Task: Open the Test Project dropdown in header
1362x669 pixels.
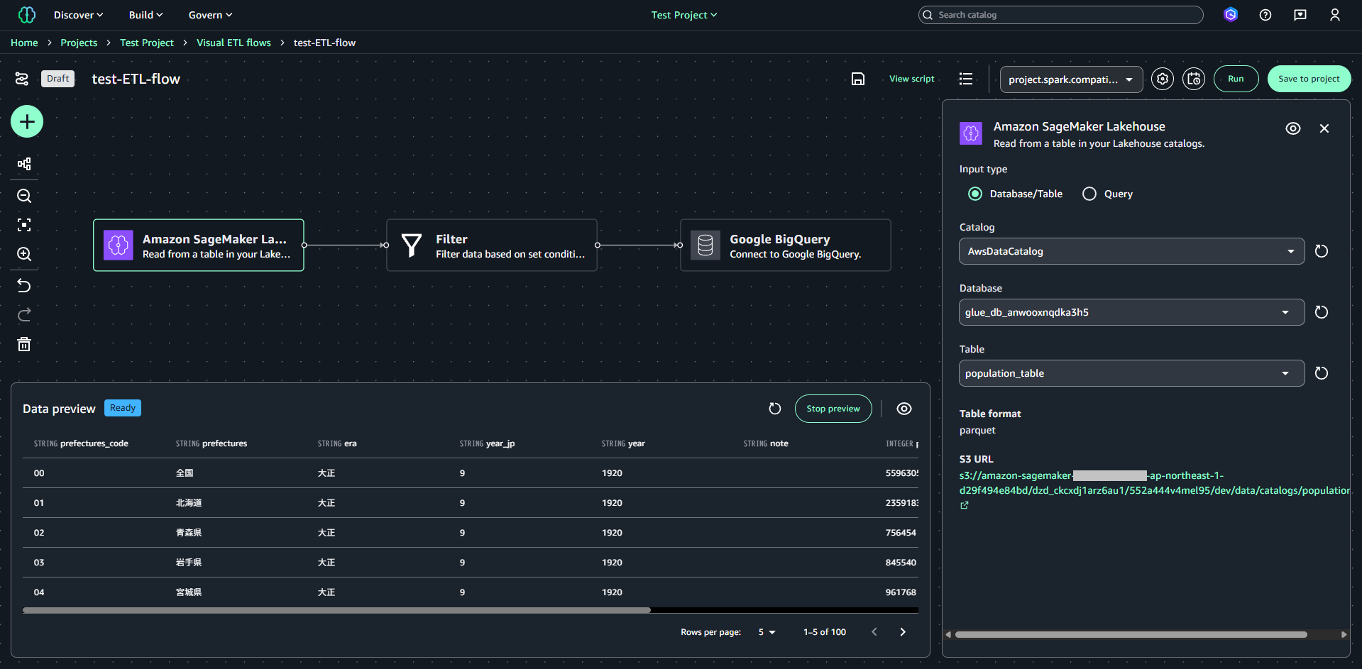Action: 684,15
